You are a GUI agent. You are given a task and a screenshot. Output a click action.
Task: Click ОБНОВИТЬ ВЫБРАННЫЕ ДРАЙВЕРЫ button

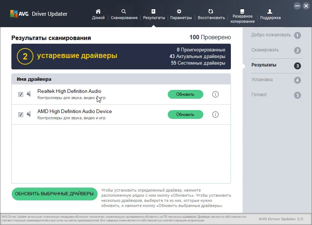point(54,193)
